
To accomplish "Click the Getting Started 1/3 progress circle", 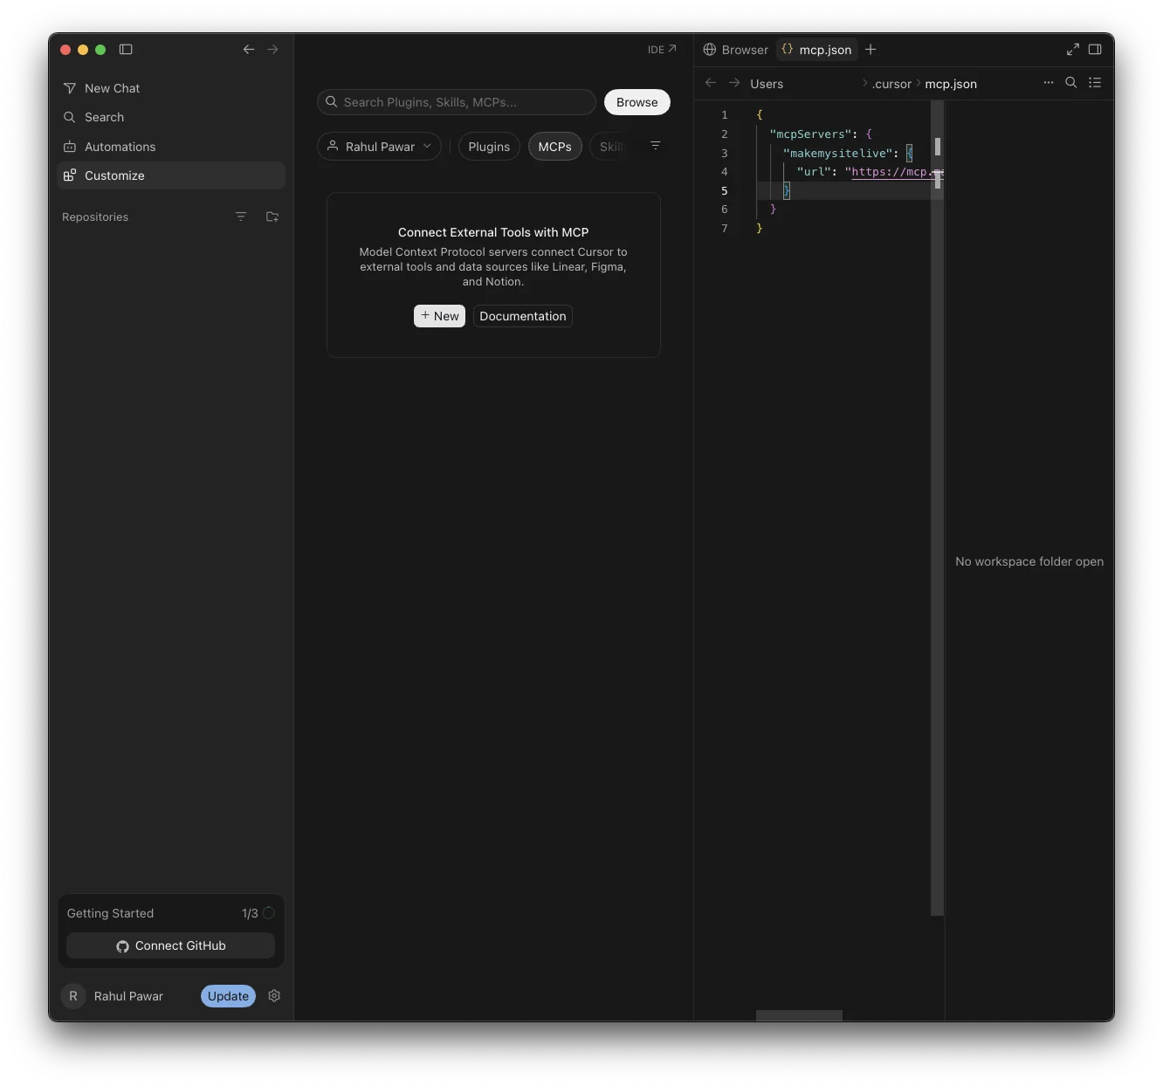I will pos(269,913).
